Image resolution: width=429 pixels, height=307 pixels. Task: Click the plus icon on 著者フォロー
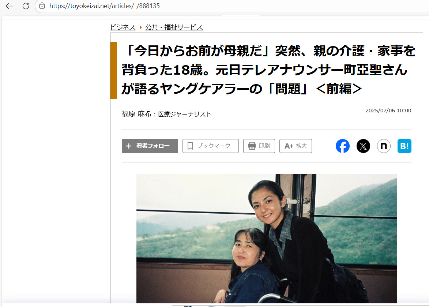click(129, 146)
